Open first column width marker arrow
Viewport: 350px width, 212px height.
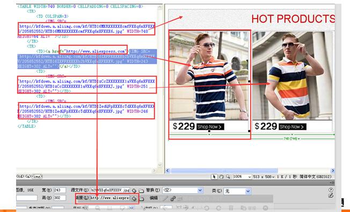[x=209, y=135]
